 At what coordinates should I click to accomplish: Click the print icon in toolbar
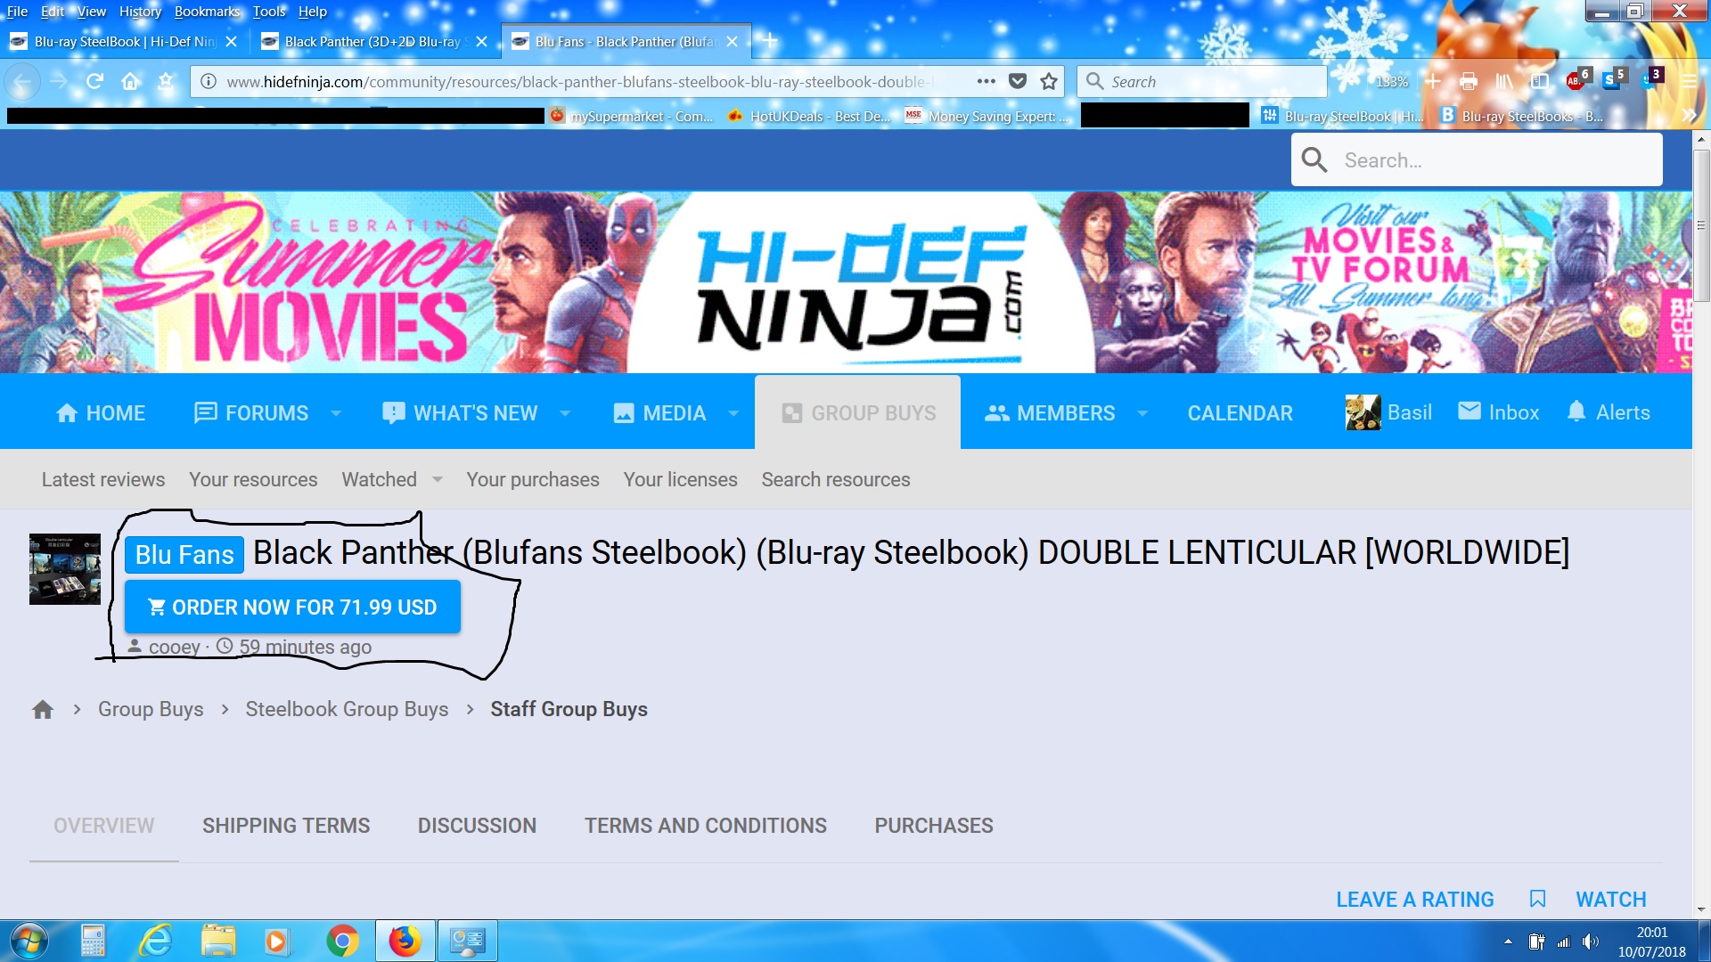tap(1469, 82)
